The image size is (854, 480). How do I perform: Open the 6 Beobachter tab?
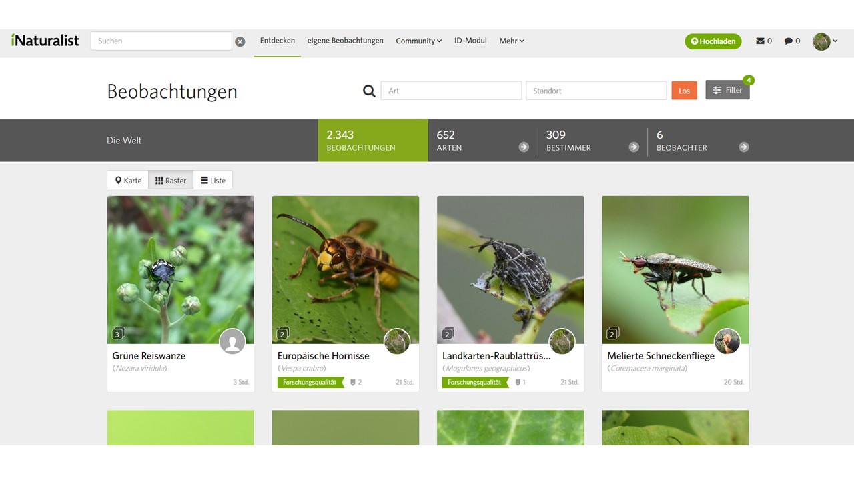[x=703, y=141]
